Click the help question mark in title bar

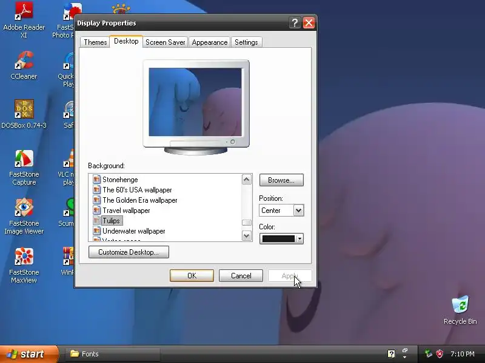point(295,23)
